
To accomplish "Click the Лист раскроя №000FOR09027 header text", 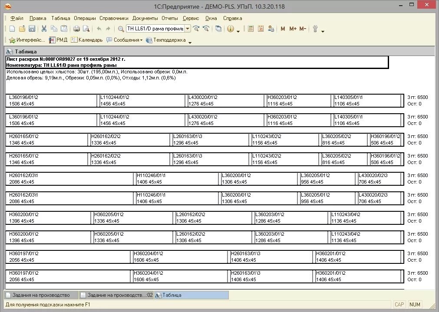I will coord(66,59).
